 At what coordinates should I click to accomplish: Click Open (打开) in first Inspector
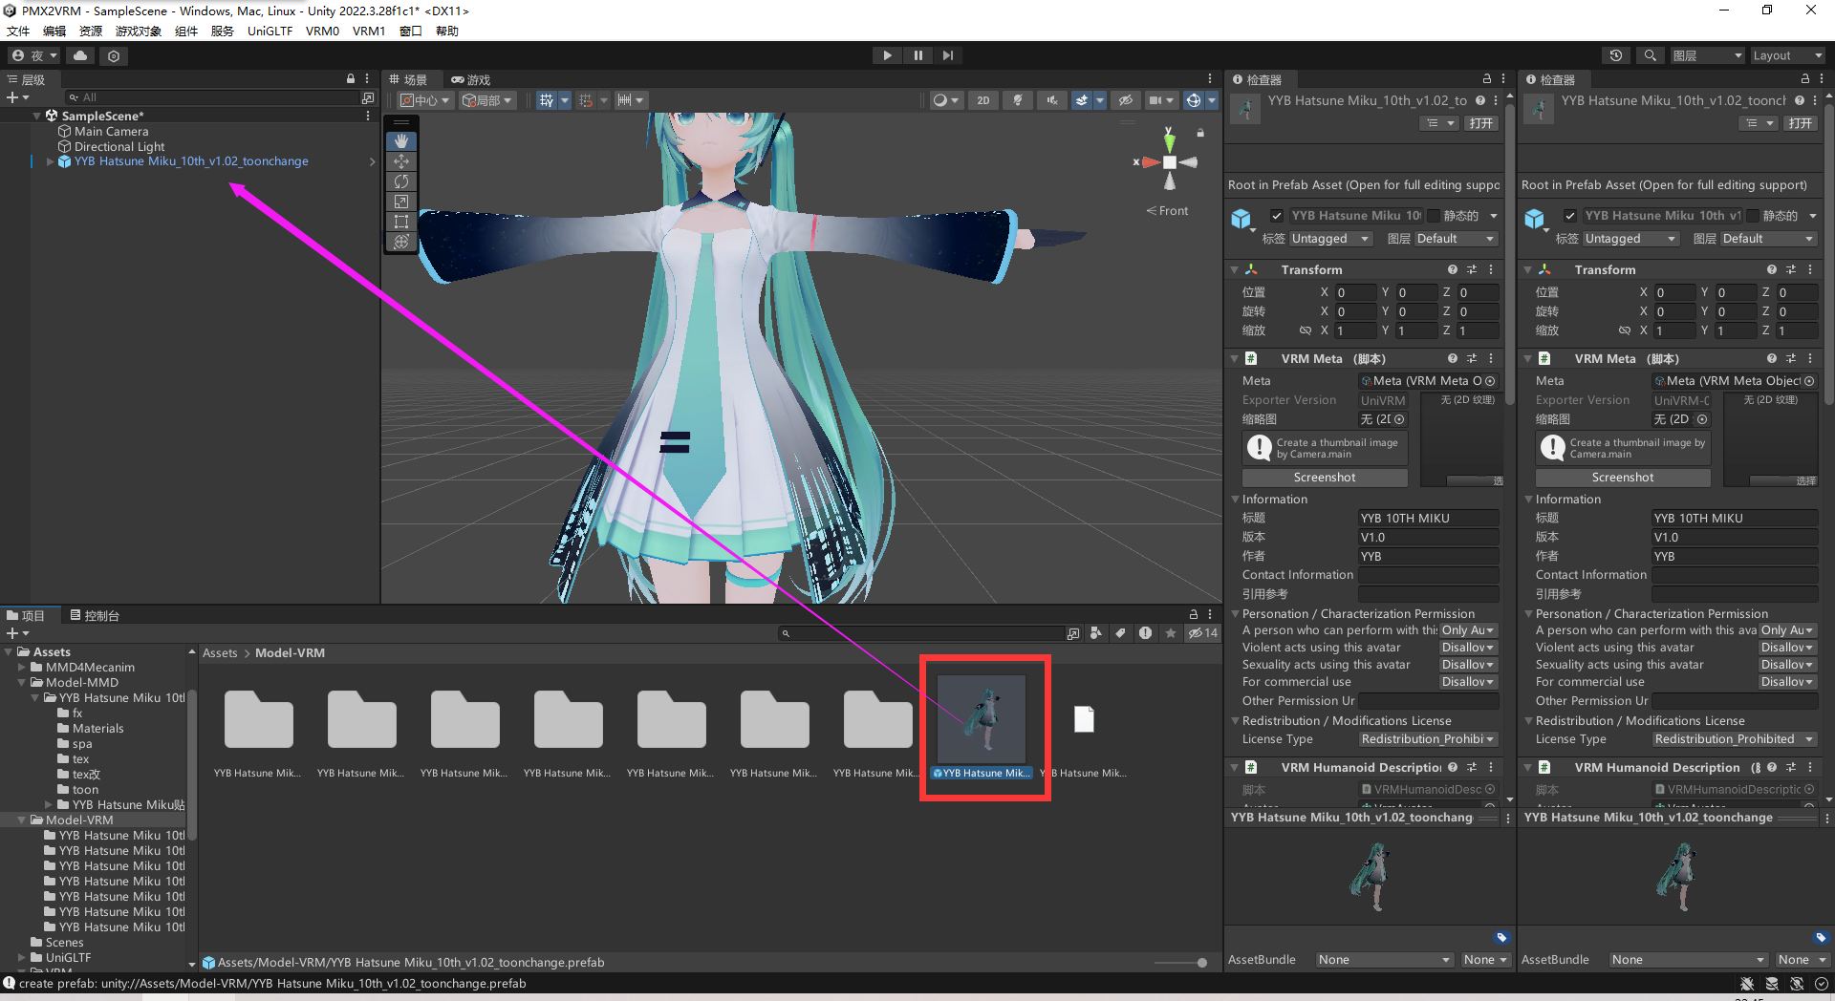point(1480,123)
